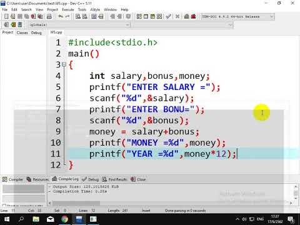Viewport: 300px width, 225px height.
Task: Click the Compile & Run toolbar icon
Action: pos(152,16)
